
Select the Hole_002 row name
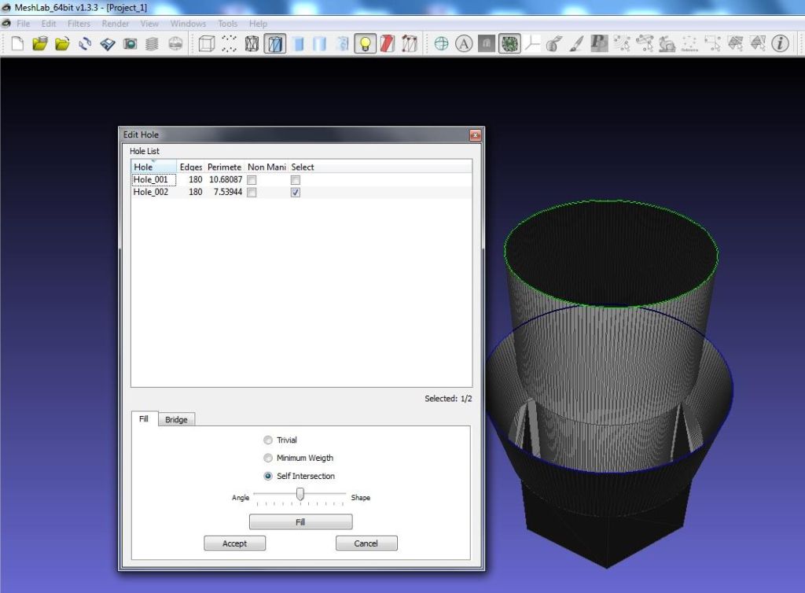pos(151,192)
